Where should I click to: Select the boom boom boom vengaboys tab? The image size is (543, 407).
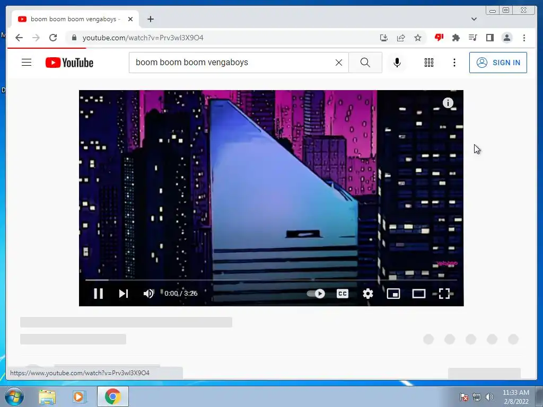[75, 19]
